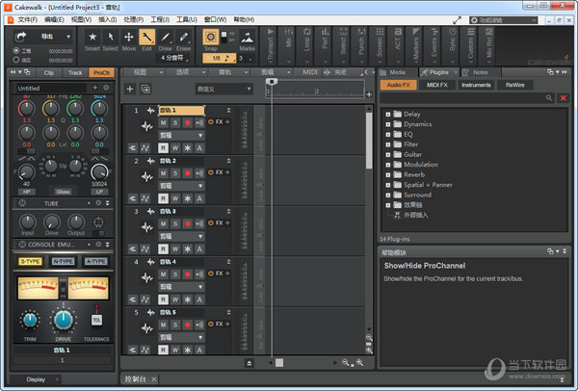Click the track 1 FX label

(x=220, y=122)
